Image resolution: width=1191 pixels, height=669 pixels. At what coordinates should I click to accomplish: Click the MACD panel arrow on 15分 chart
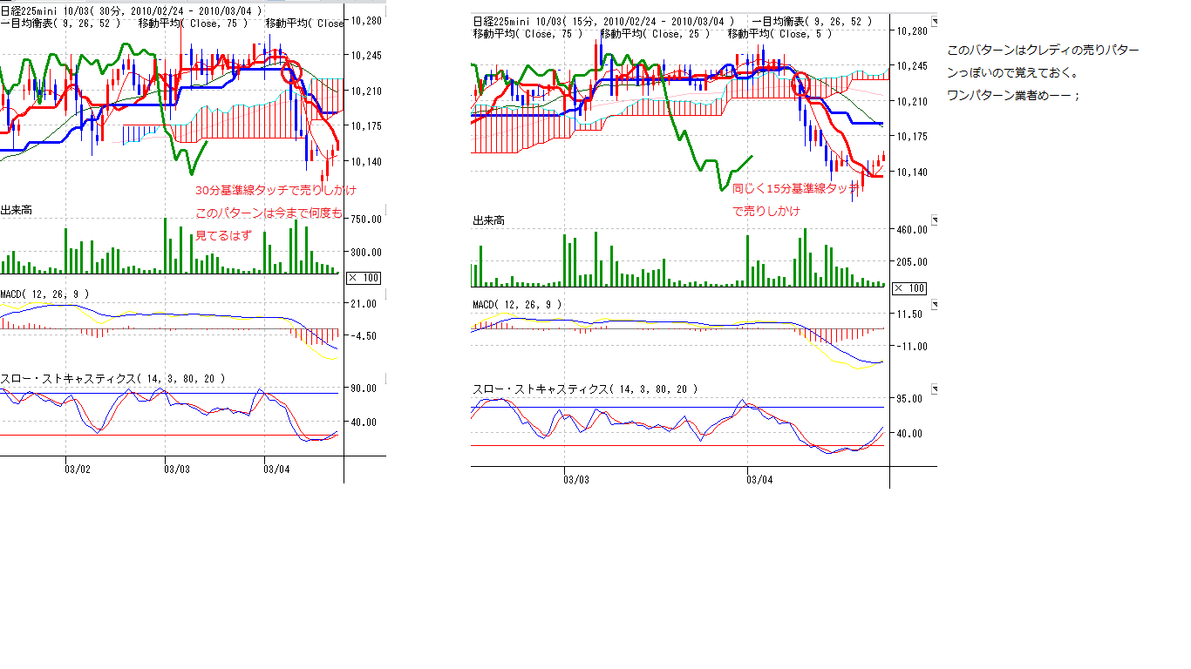935,305
